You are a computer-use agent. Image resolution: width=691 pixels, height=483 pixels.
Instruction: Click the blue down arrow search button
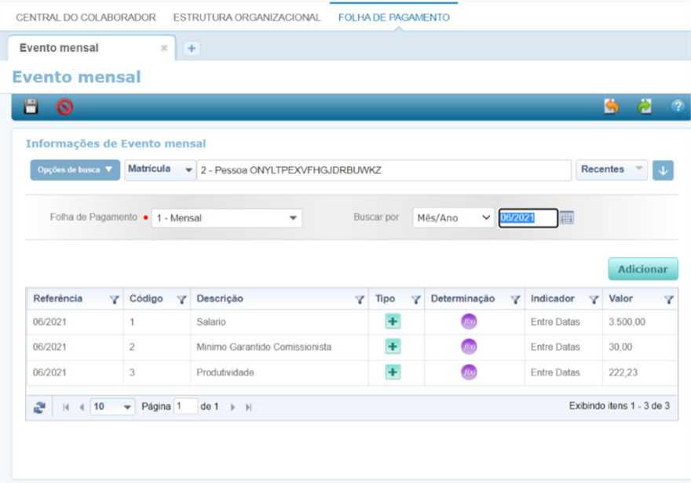(x=663, y=170)
